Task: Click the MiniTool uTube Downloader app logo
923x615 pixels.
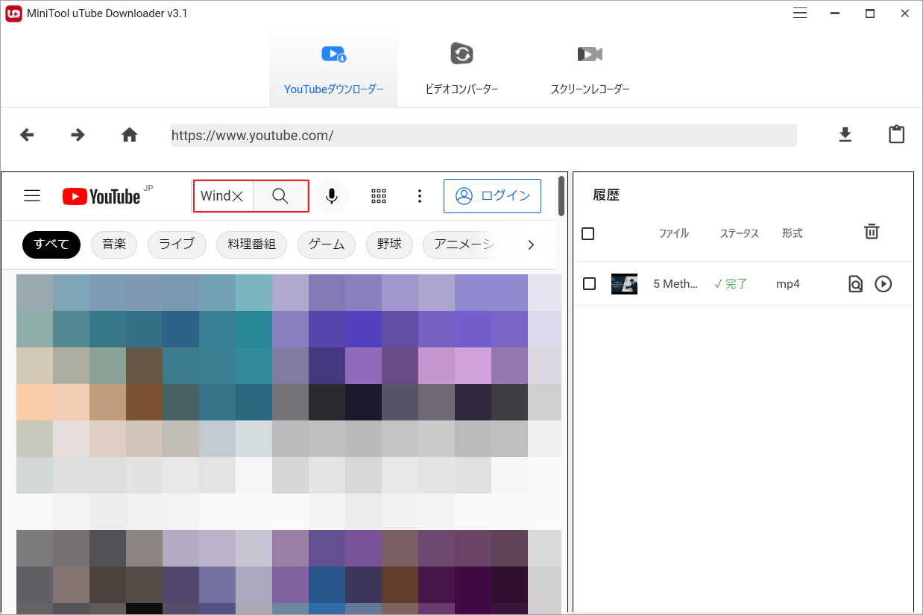Action: pos(13,13)
